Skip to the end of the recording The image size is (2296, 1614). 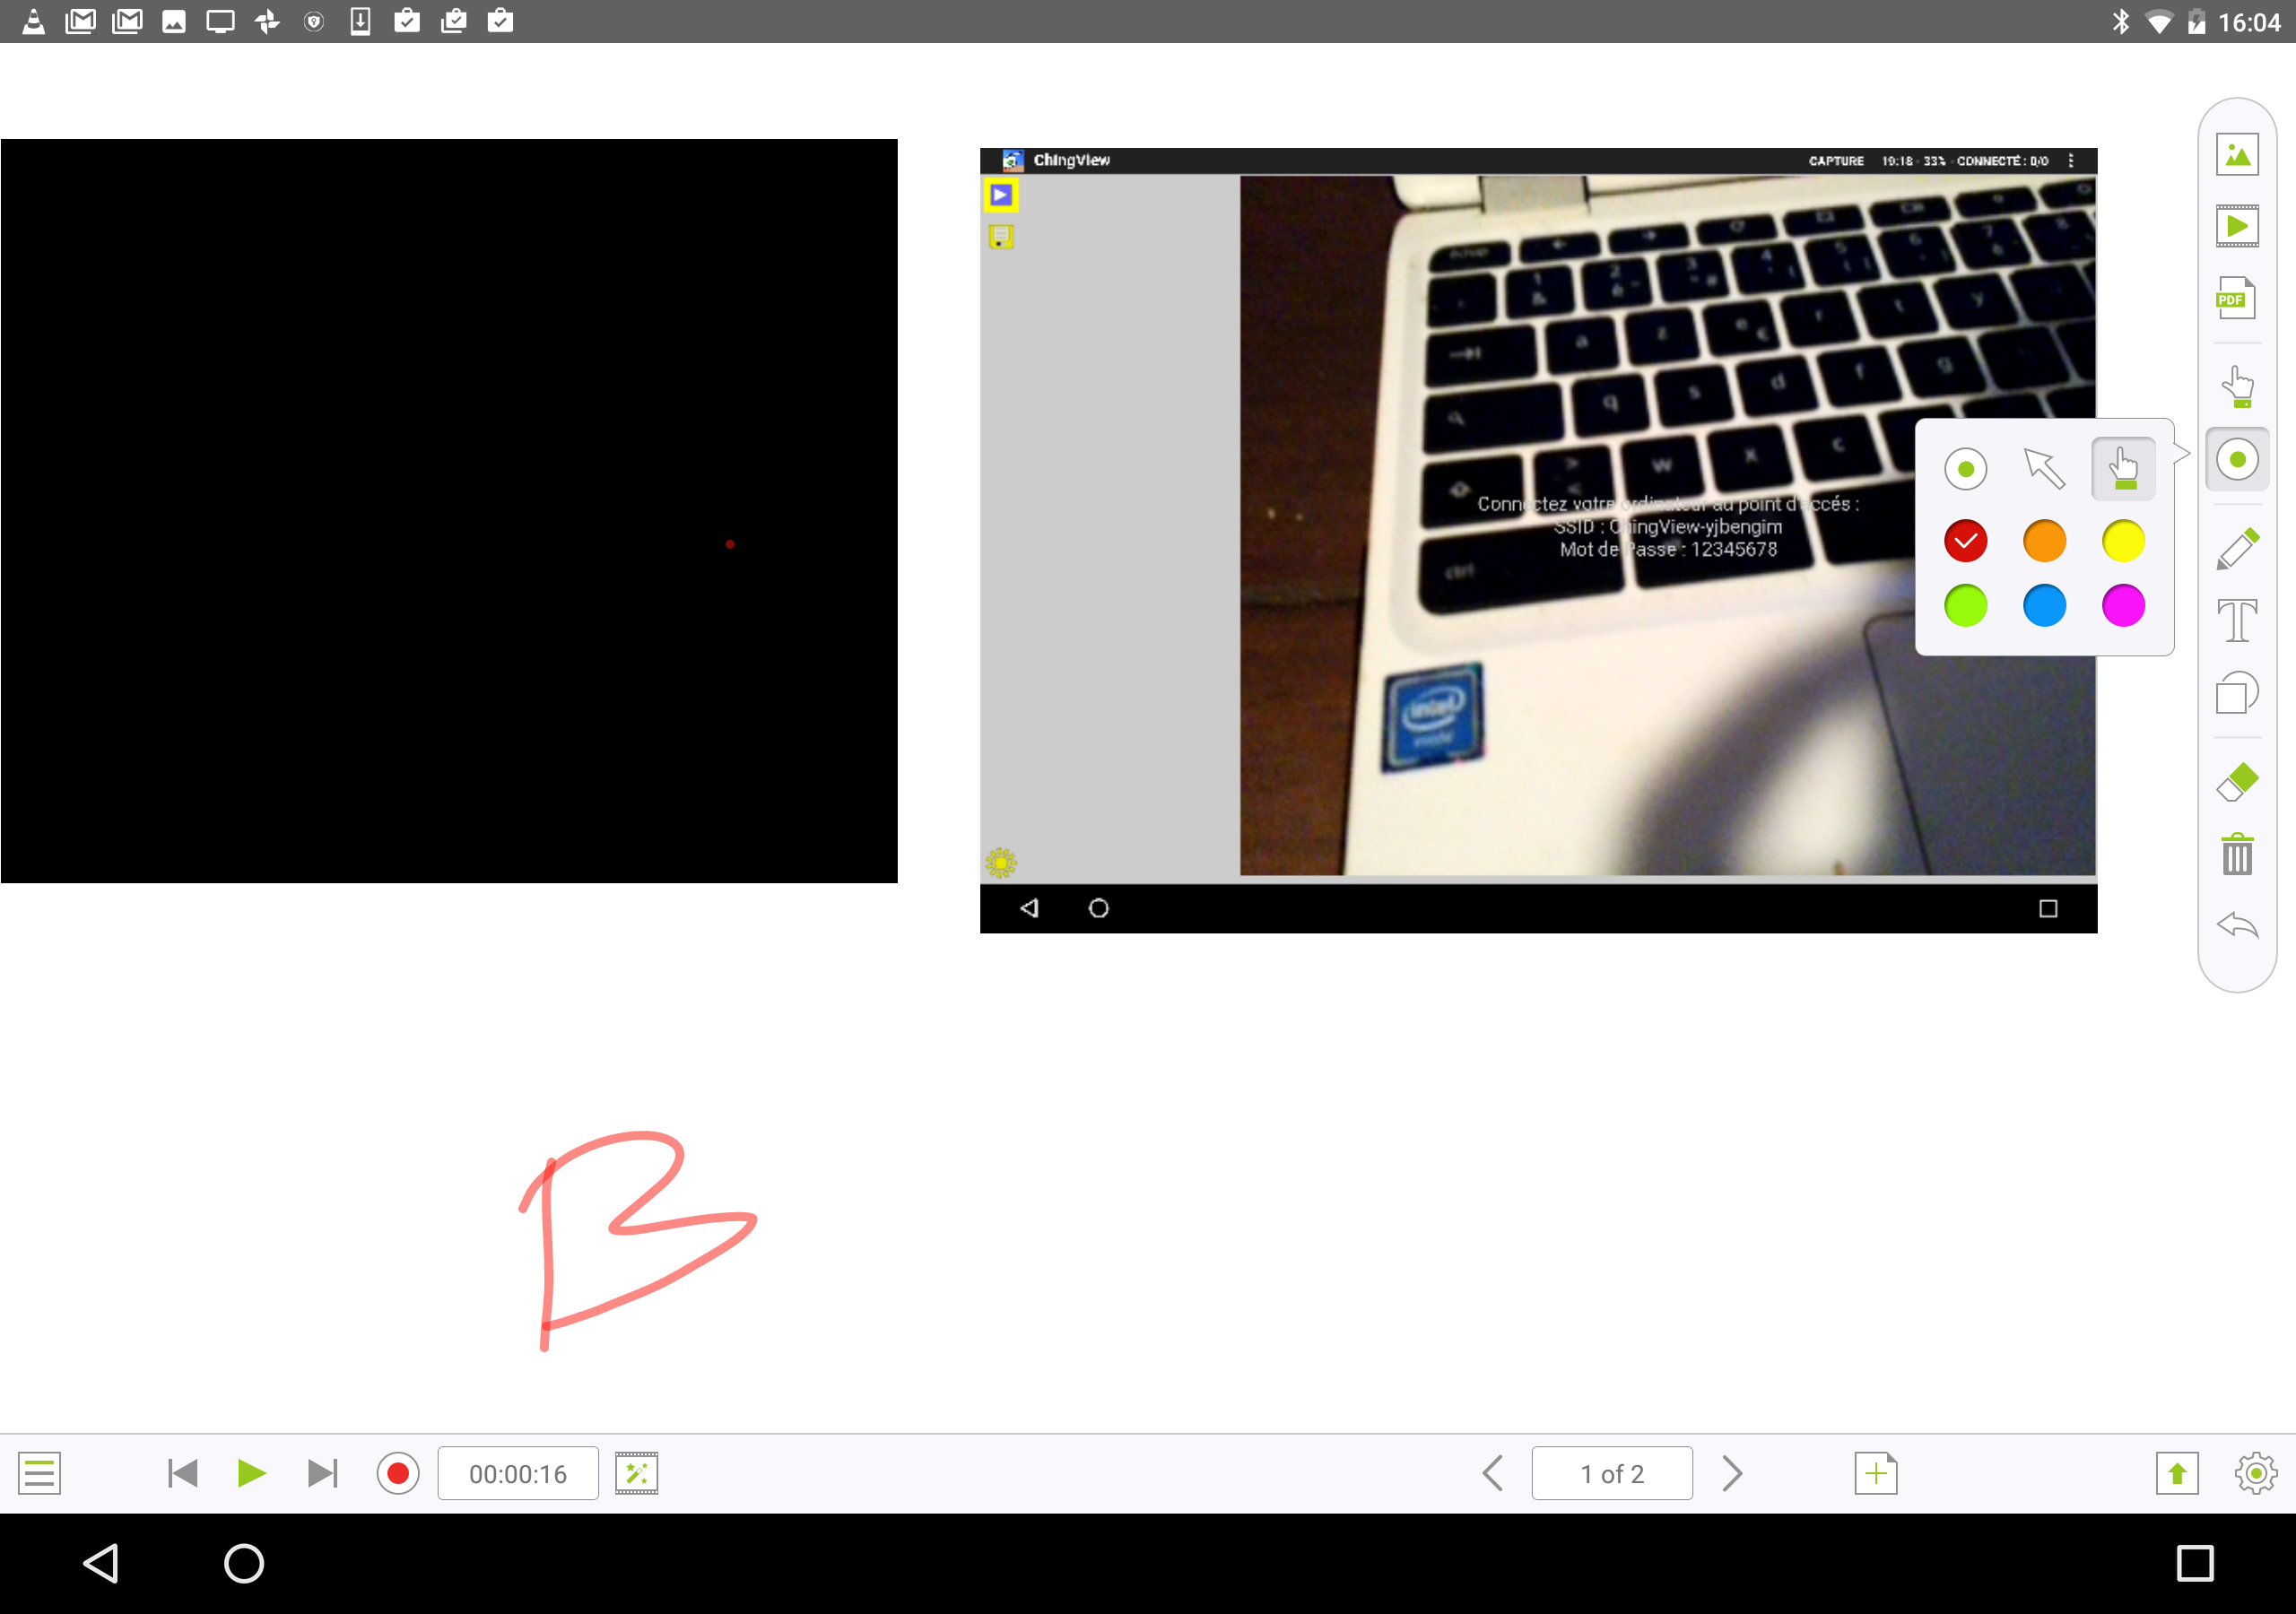[x=323, y=1473]
